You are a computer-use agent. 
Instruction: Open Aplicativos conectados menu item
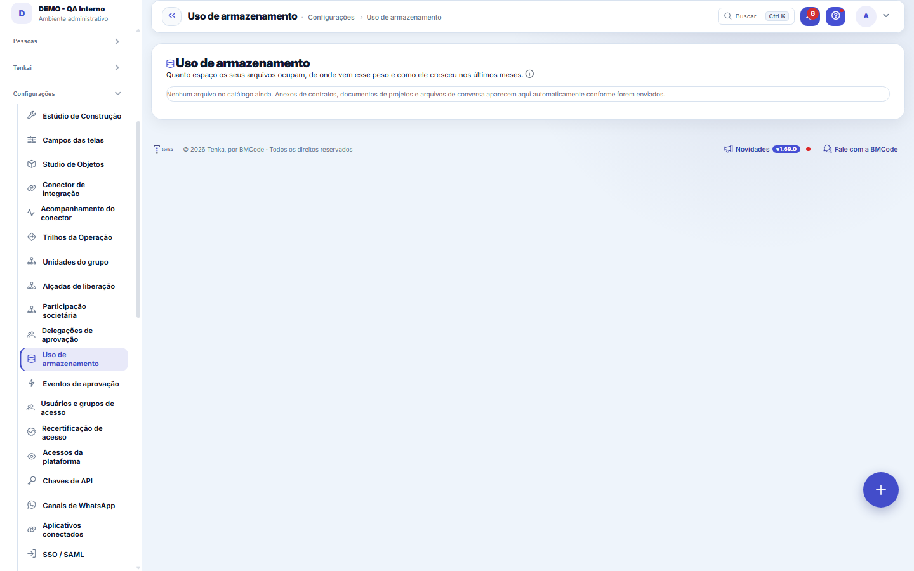[74, 529]
